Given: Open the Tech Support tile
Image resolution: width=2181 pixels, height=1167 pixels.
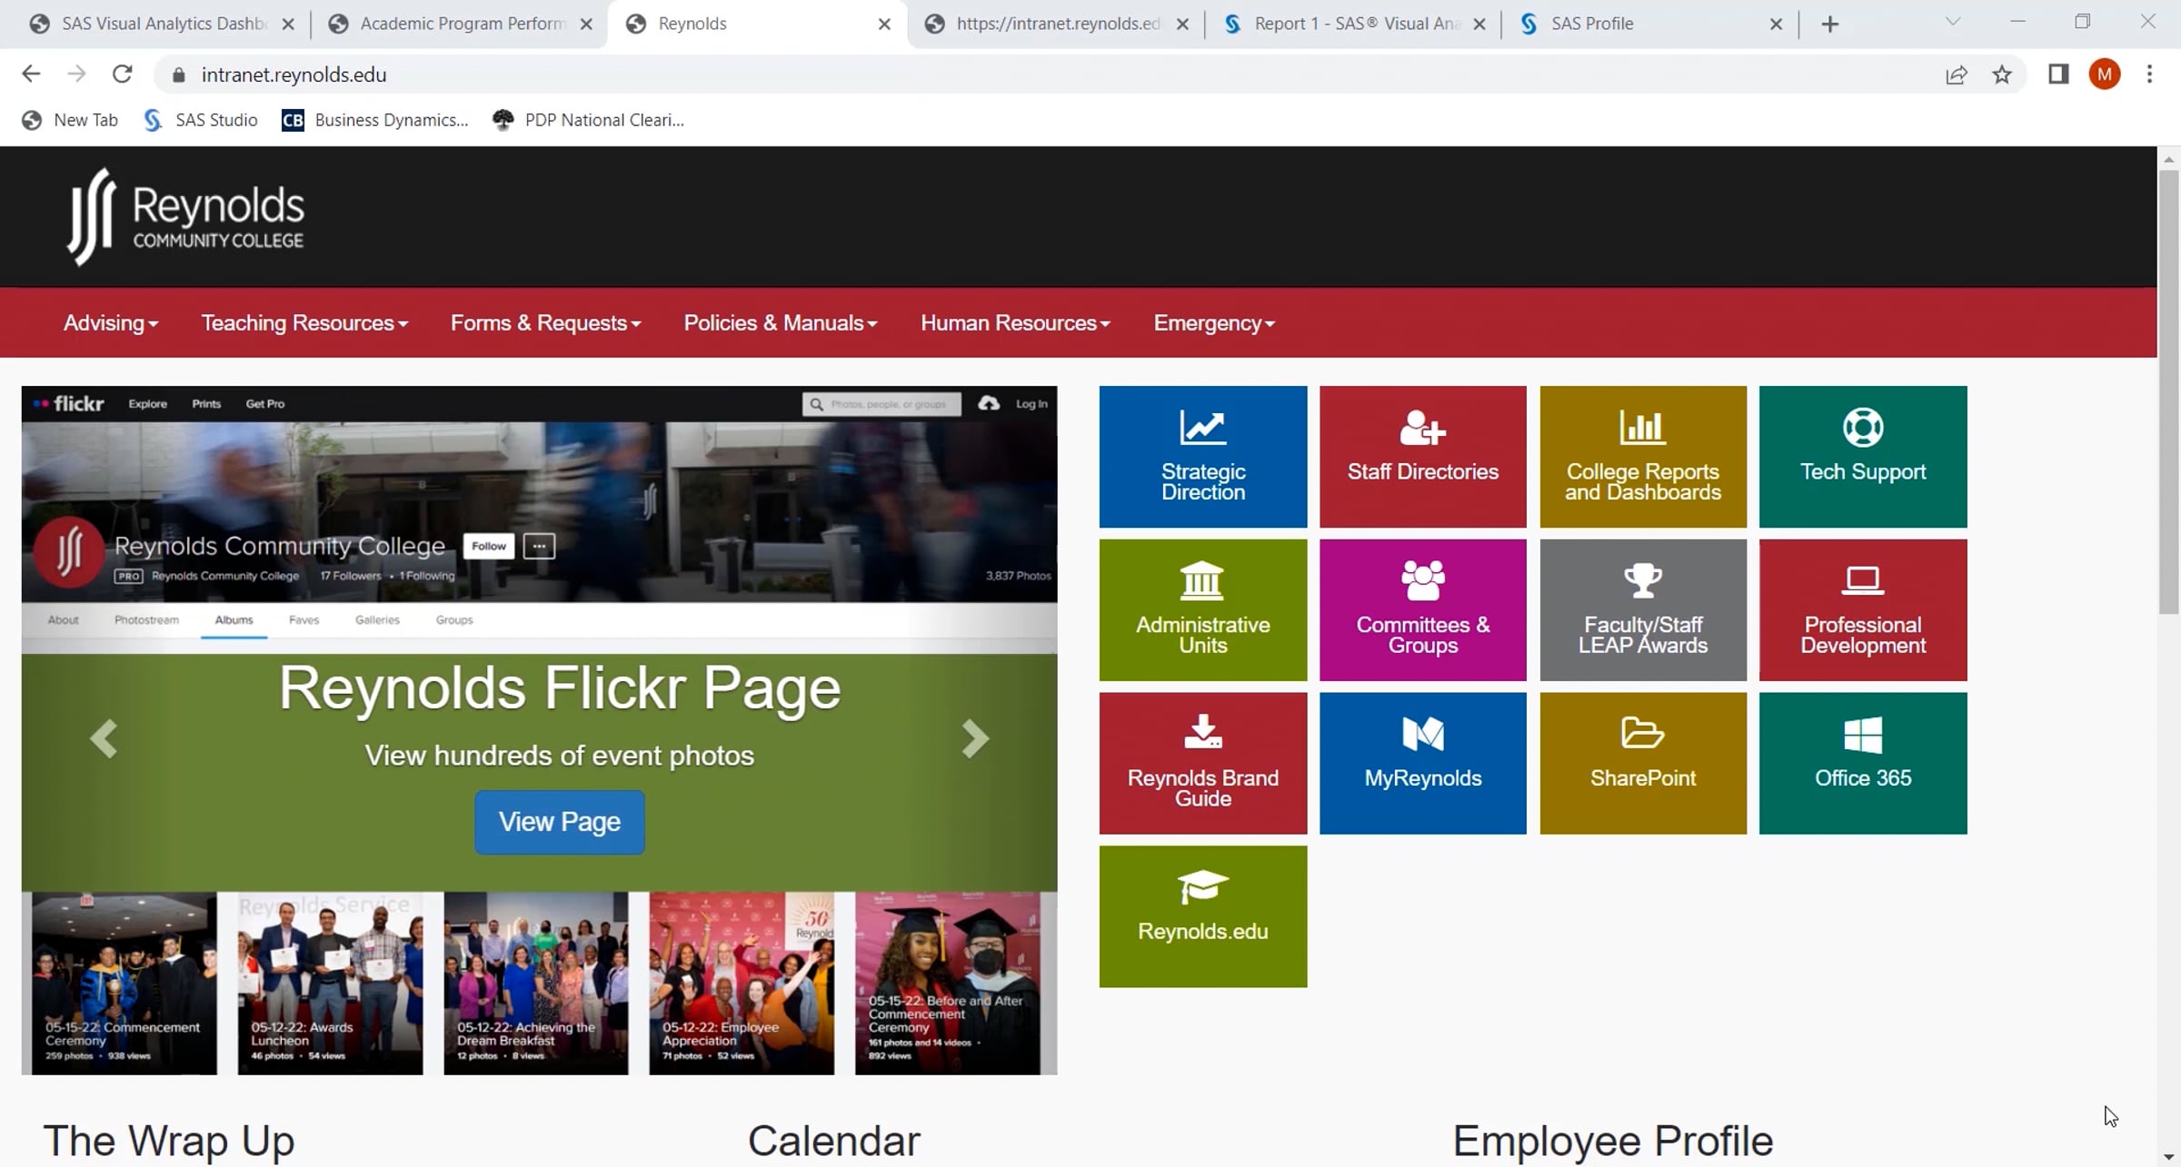Looking at the screenshot, I should point(1863,456).
